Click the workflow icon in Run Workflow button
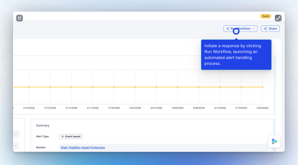The image size is (298, 165). pos(228,29)
